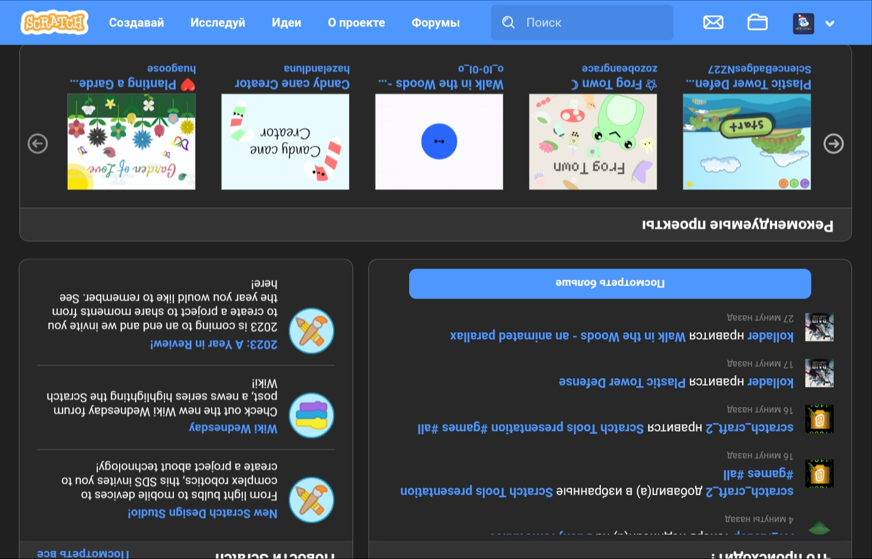Click the Scratch Design Studio pencil icon

tap(311, 500)
